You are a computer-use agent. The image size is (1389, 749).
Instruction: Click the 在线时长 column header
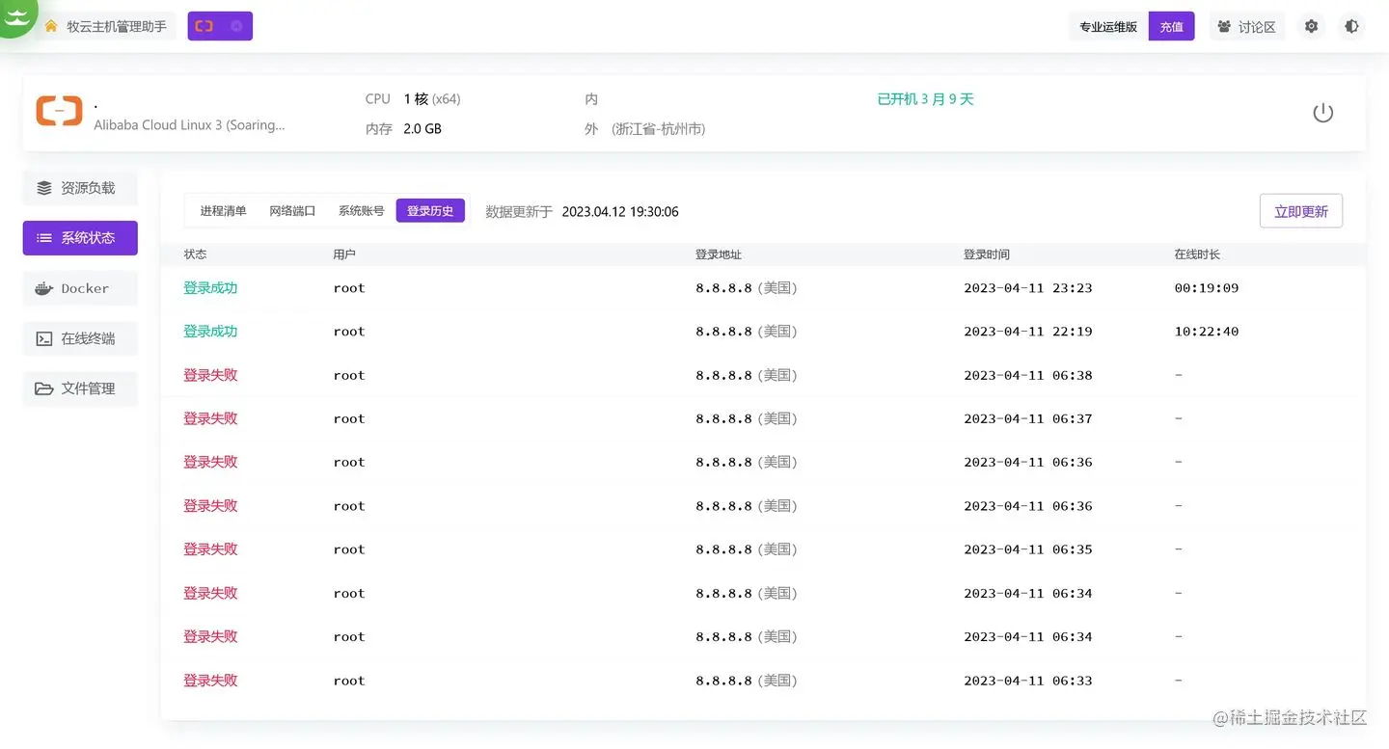pos(1197,254)
